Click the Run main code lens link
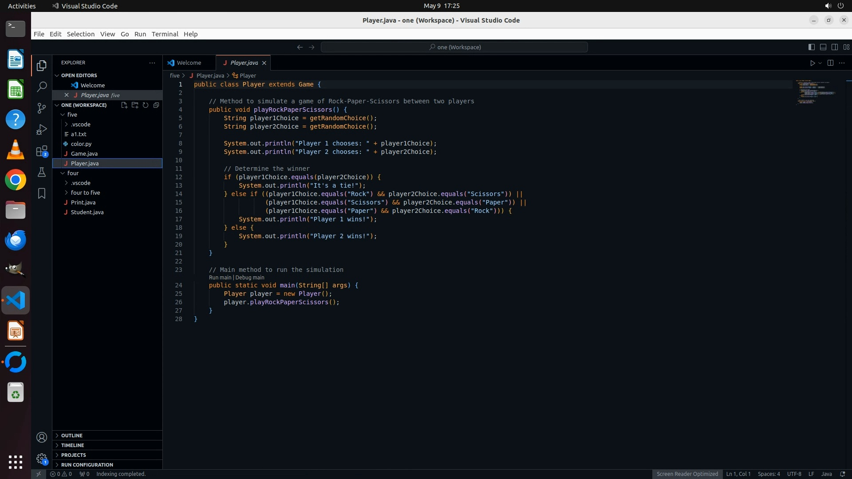The width and height of the screenshot is (852, 479). [x=220, y=278]
